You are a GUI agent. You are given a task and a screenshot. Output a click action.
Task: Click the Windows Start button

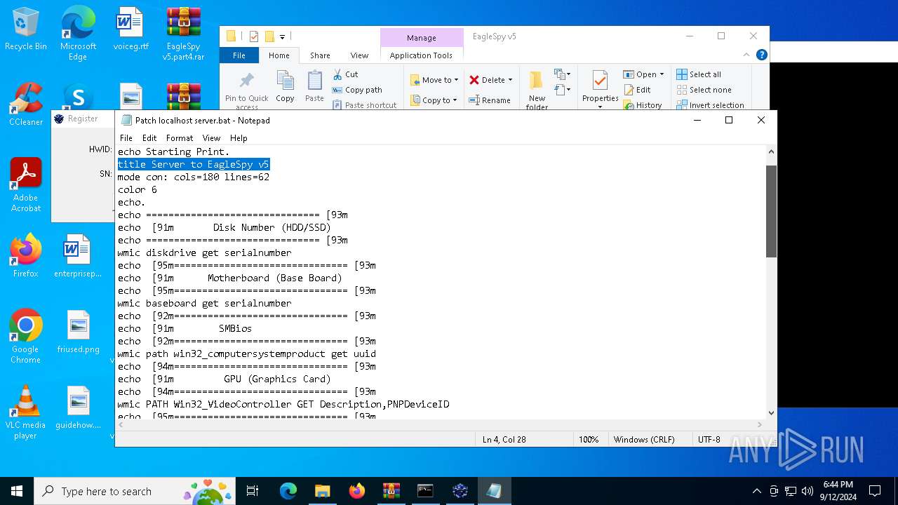[17, 491]
